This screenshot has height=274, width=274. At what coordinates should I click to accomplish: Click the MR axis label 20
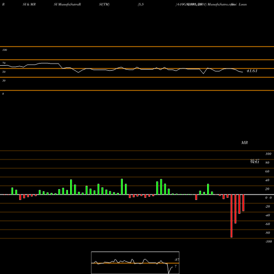(267, 189)
